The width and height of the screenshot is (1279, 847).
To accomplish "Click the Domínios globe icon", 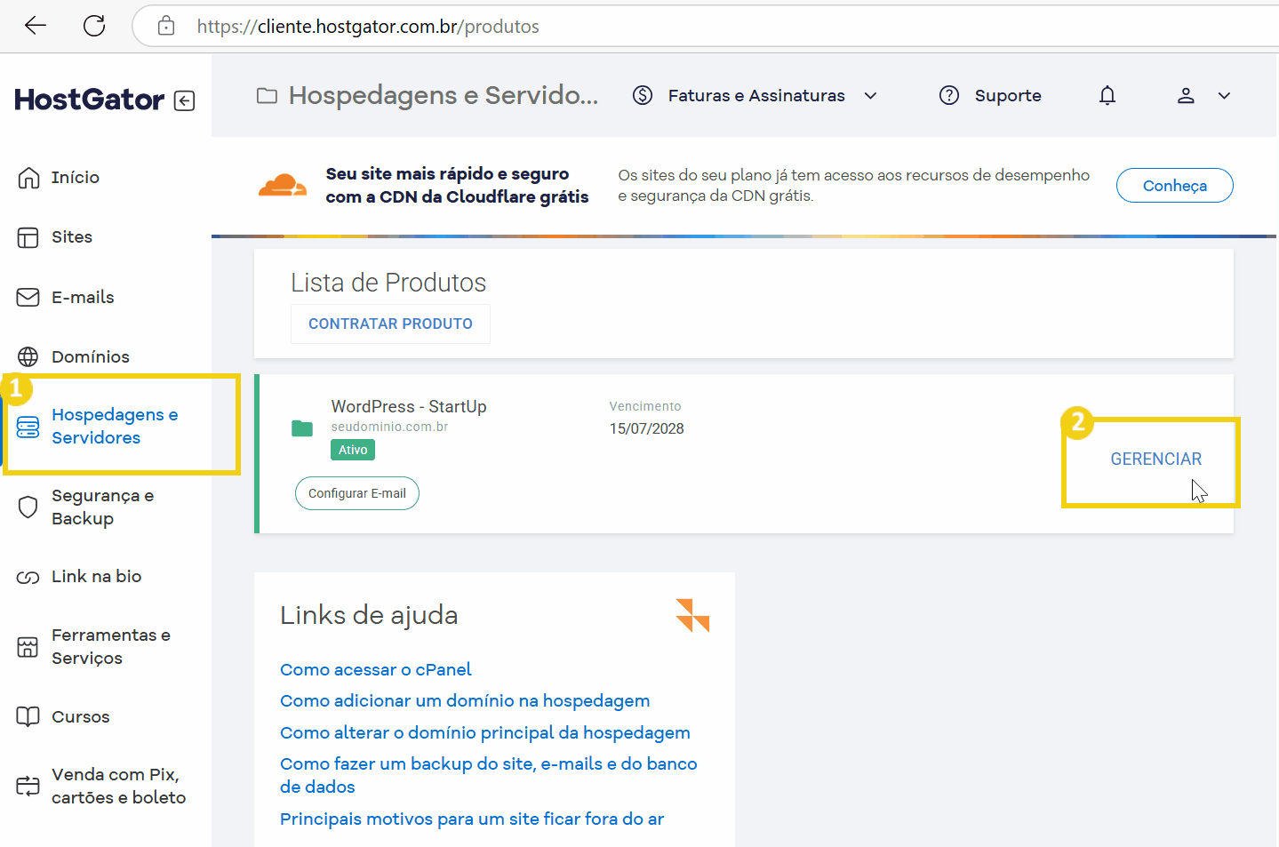I will click(x=28, y=356).
